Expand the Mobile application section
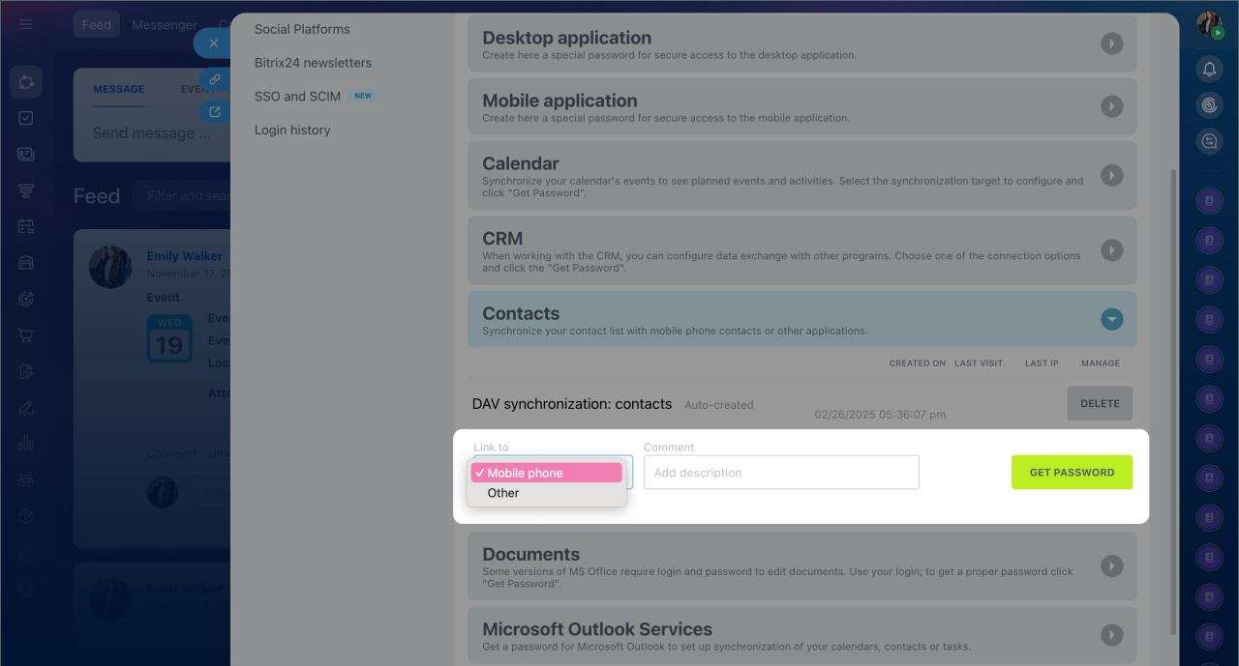This screenshot has width=1239, height=666. 1111,106
